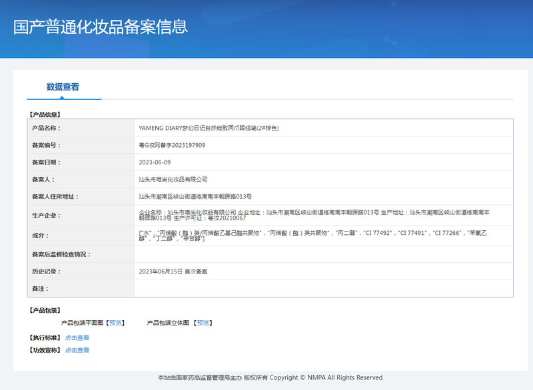
Task: Open 预览 link for 产品包装平面图
Action: (x=116, y=323)
